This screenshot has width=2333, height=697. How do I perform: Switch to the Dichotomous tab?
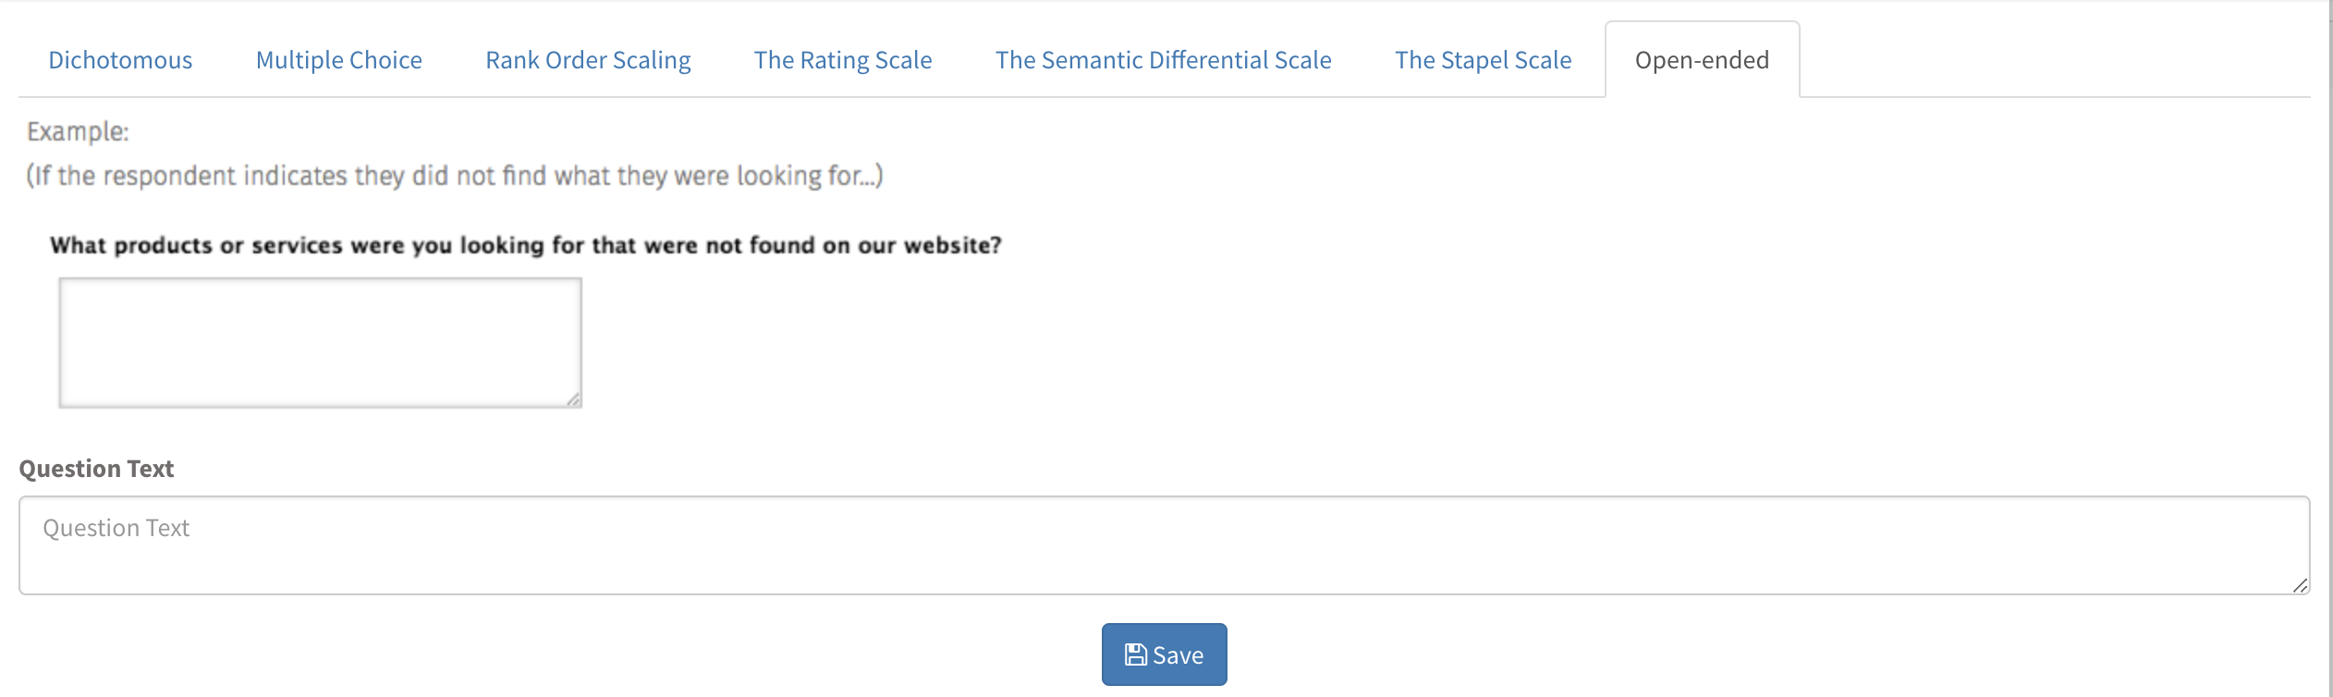(120, 60)
